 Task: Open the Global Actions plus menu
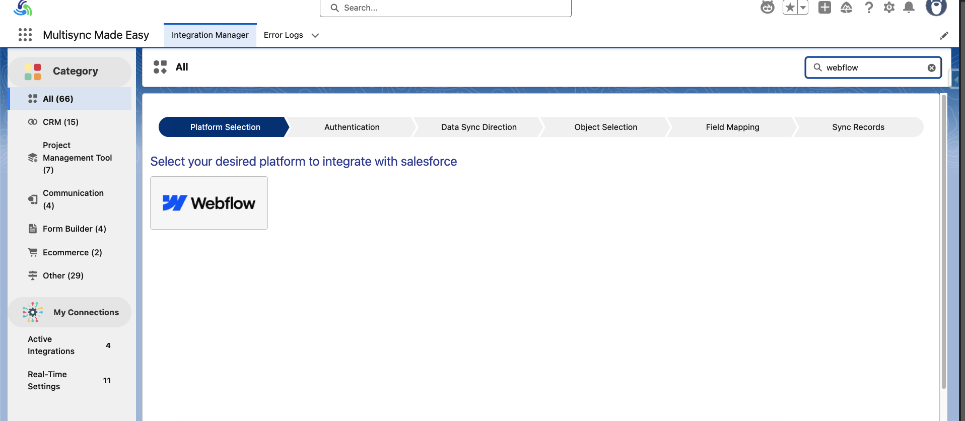824,7
